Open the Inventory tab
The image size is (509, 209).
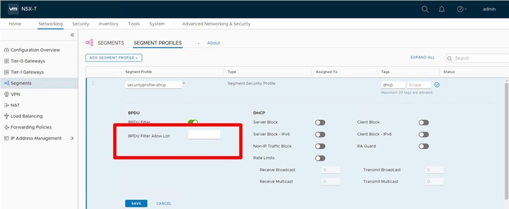coord(109,23)
